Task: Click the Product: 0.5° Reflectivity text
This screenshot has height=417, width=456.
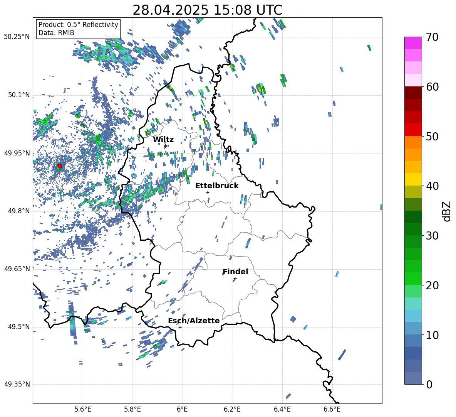Action: point(78,24)
